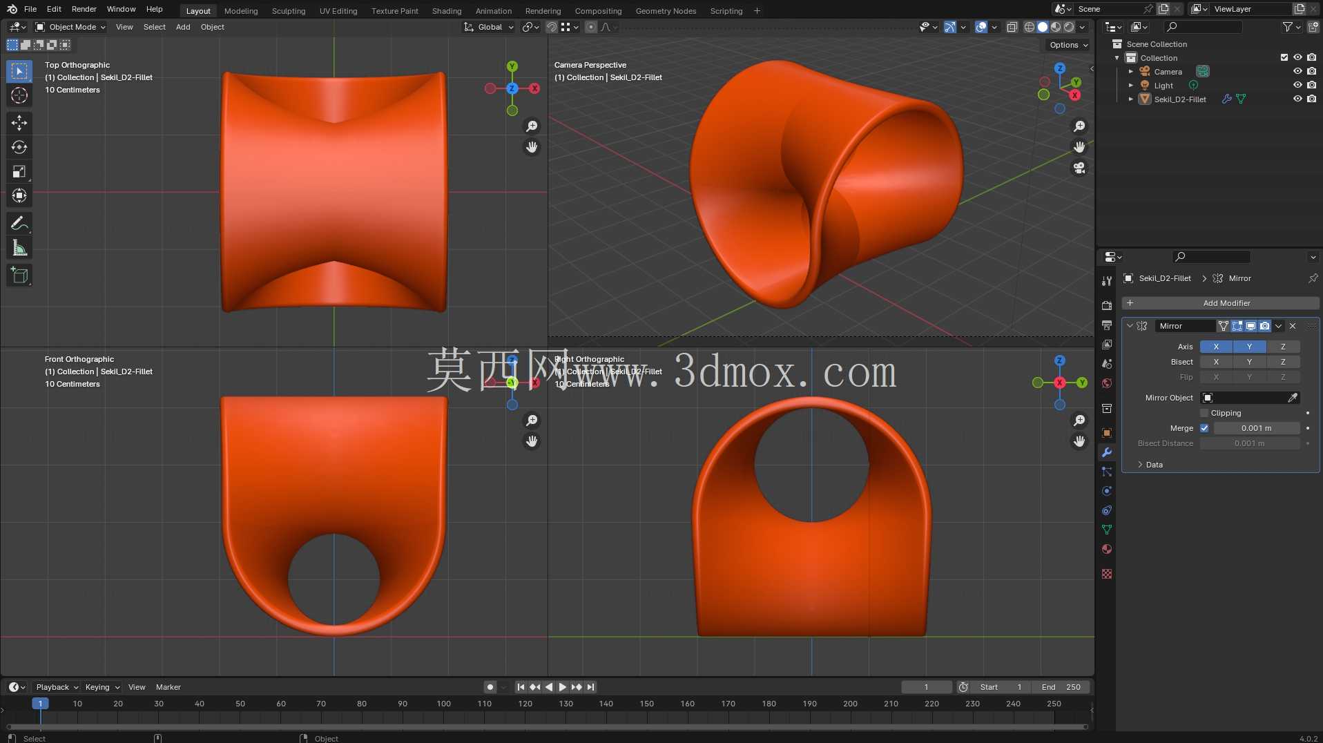Viewport: 1323px width, 743px height.
Task: Toggle camera view icon in Camera Perspective viewport
Action: pyautogui.click(x=1079, y=168)
